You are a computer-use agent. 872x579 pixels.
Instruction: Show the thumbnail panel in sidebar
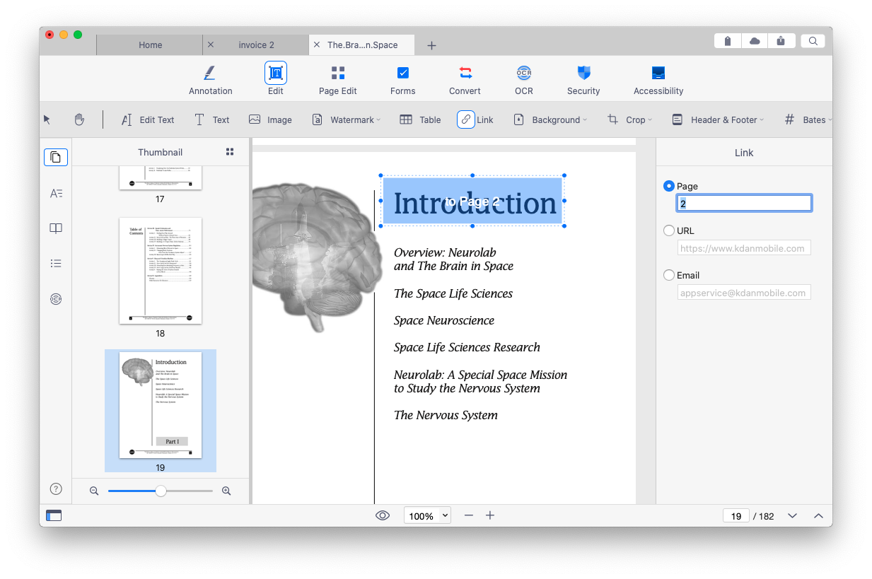(x=56, y=157)
